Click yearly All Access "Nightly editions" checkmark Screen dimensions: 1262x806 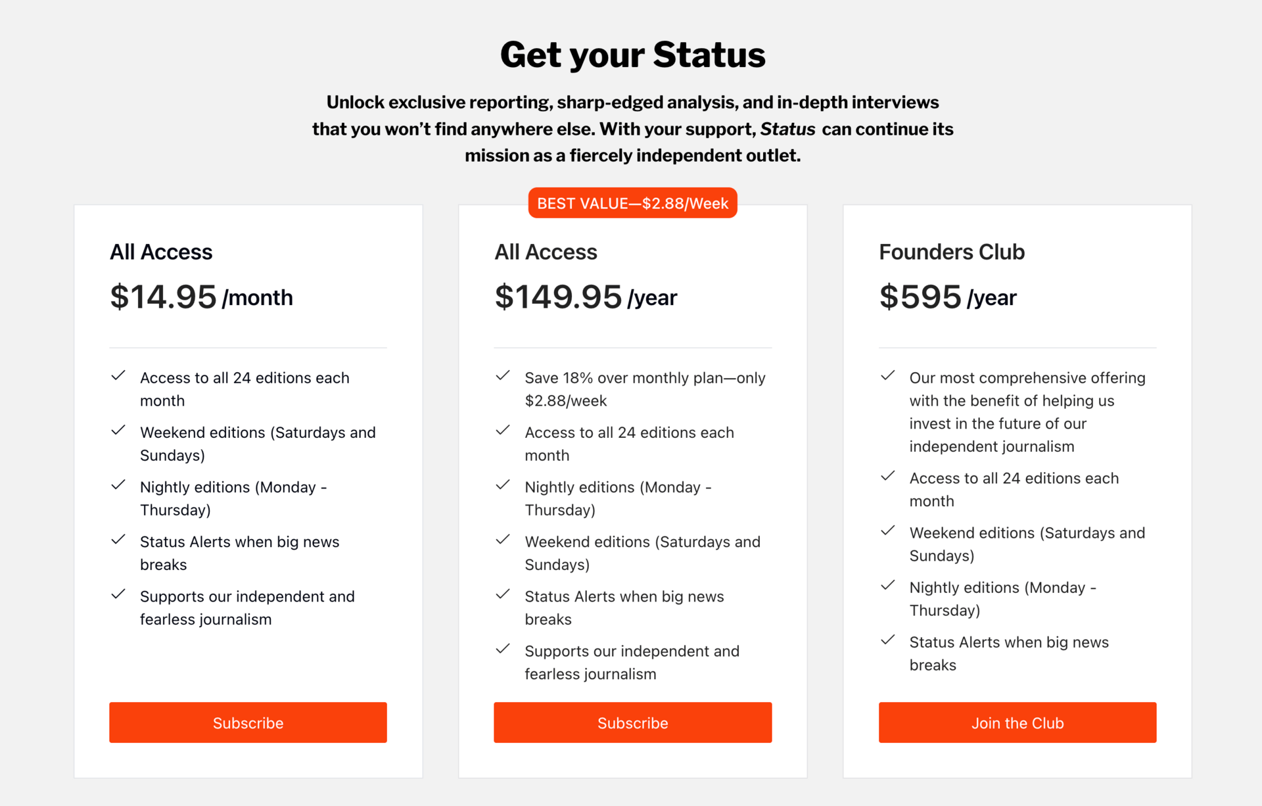click(503, 485)
